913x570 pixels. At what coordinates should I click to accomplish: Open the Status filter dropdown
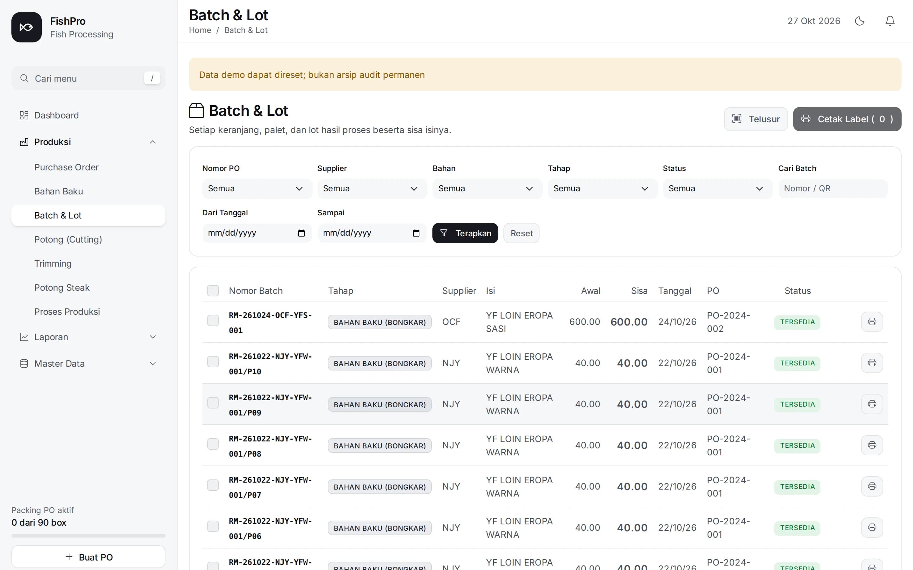pyautogui.click(x=718, y=188)
